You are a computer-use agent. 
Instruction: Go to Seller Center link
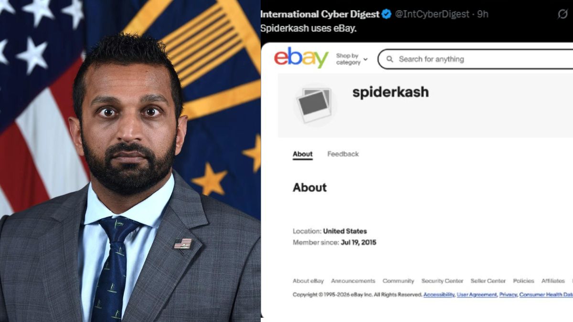point(488,281)
